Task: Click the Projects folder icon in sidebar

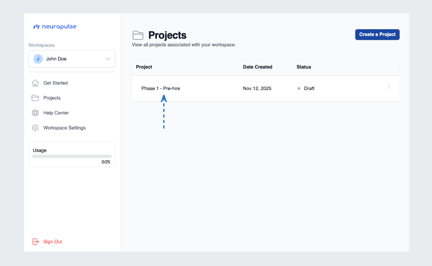Action: point(35,98)
